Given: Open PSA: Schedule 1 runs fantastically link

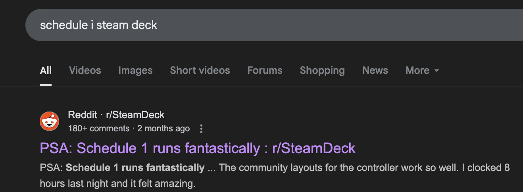Looking at the screenshot, I should pyautogui.click(x=198, y=148).
